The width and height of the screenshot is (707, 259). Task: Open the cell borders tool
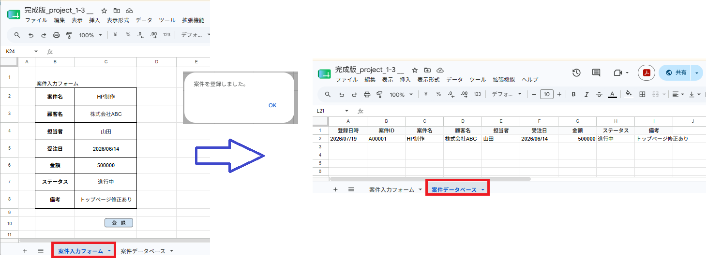[x=642, y=94]
